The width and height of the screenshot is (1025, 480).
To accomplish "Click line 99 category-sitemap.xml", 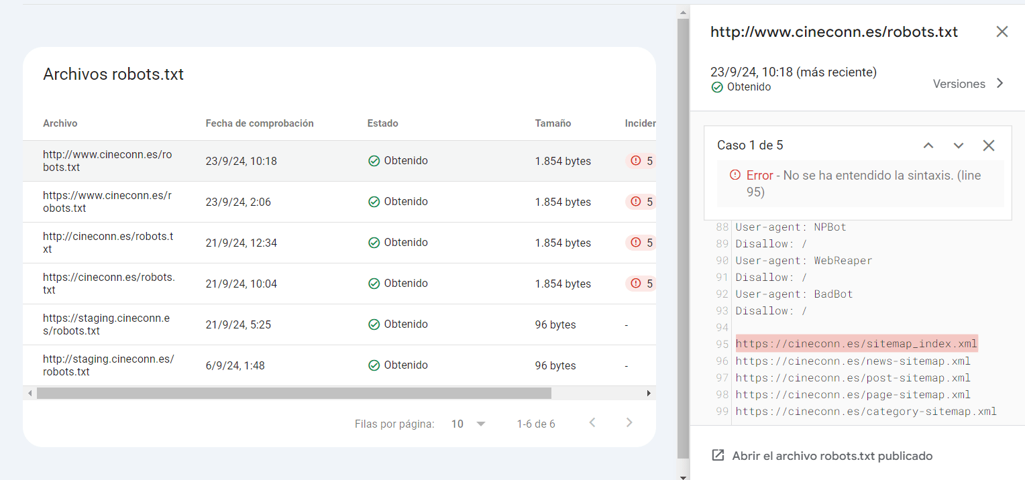I will [x=866, y=411].
